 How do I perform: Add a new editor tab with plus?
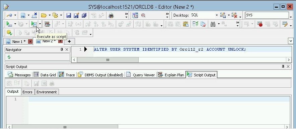click(x=69, y=41)
